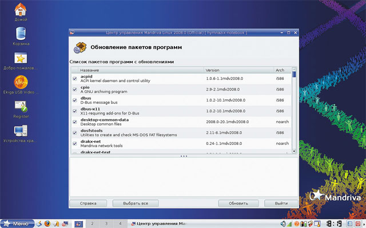Click the Выбрать все button
This screenshot has height=228, width=366.
point(136,203)
